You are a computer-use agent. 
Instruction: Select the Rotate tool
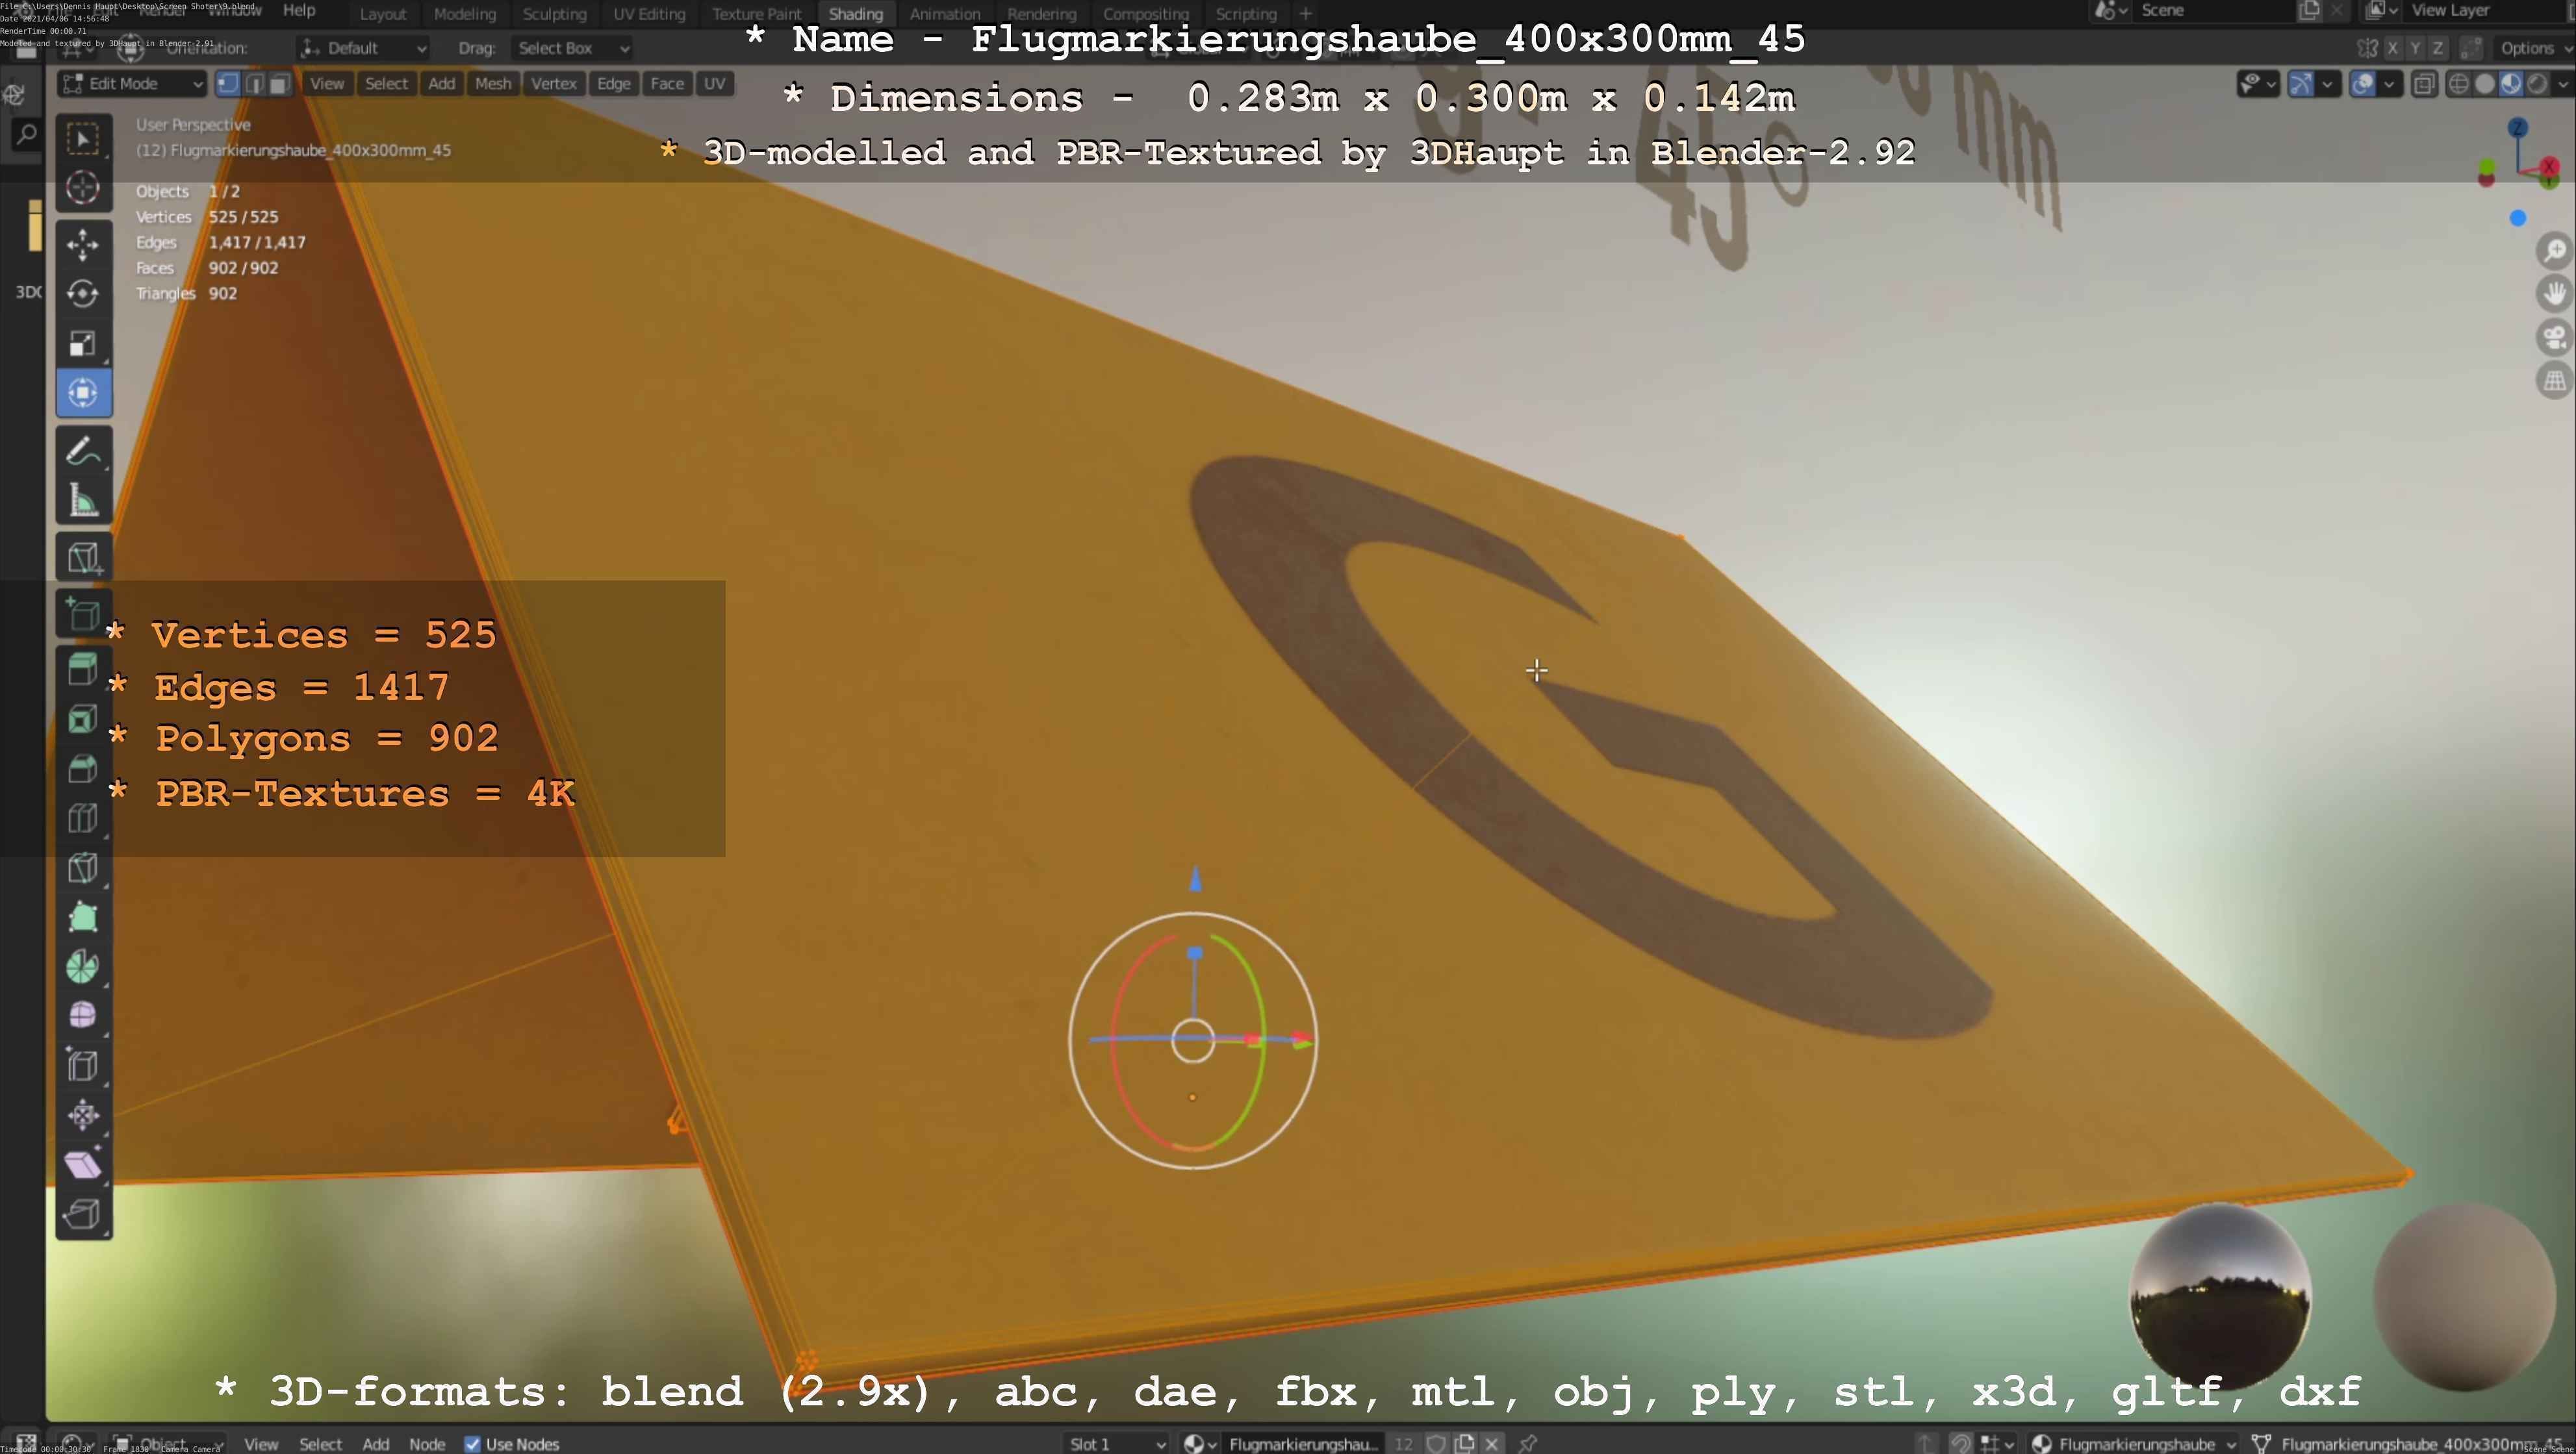83,294
